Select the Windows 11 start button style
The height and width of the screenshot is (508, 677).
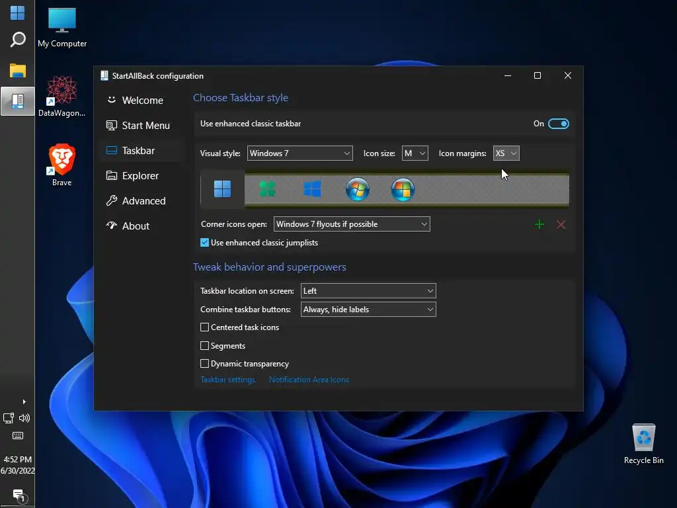pos(222,189)
